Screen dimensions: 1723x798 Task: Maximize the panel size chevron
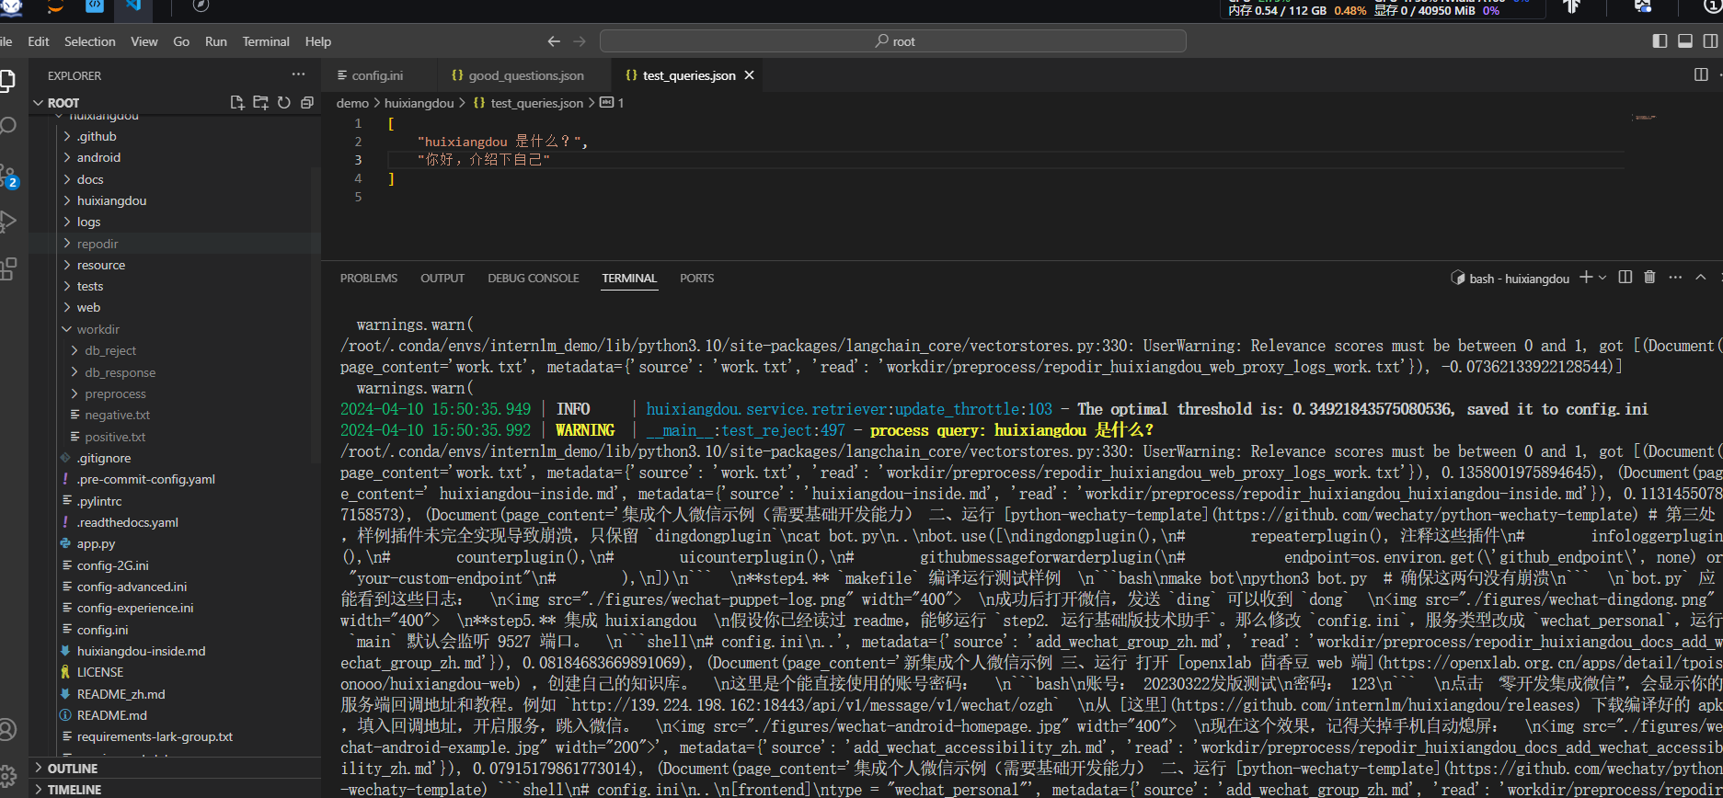click(x=1701, y=277)
